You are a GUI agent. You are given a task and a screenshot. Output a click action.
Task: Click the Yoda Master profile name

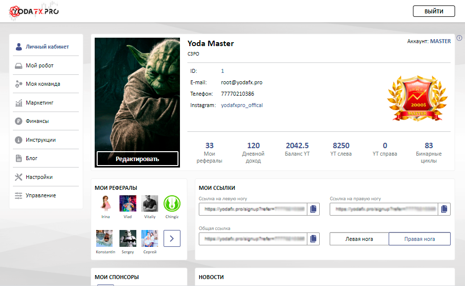click(x=211, y=44)
